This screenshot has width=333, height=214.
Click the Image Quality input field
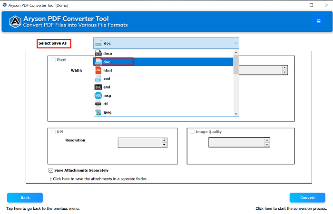237,142
